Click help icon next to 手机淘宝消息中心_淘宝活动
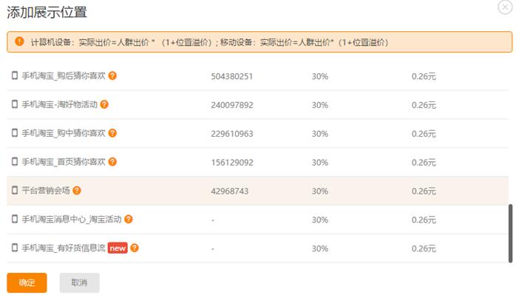The image size is (516, 298). (129, 219)
